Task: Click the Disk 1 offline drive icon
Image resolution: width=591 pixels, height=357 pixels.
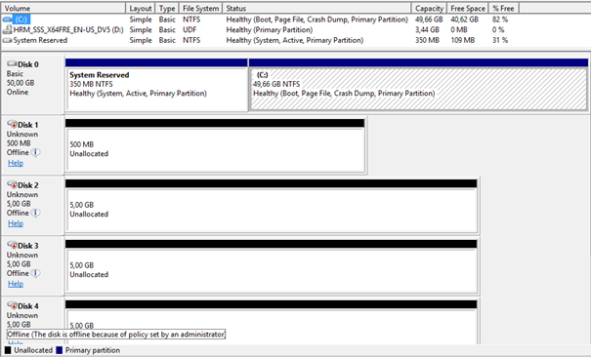Action: coord(12,124)
